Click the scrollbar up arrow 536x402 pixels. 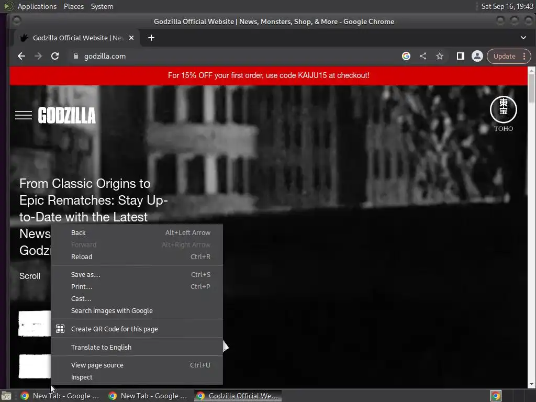tap(531, 71)
